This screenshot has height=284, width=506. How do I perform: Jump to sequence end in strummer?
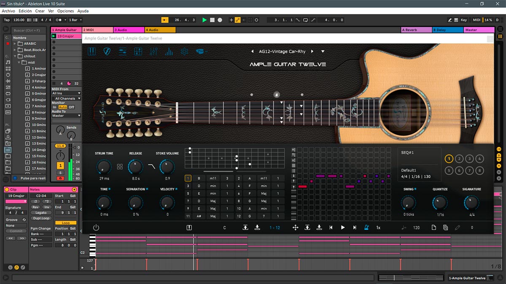(355, 228)
